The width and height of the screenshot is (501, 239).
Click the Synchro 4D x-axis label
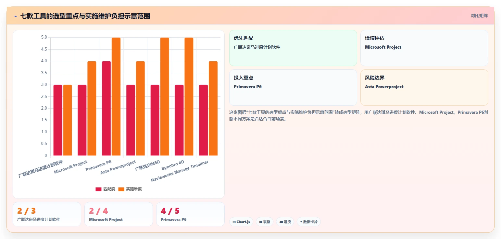[x=173, y=165]
